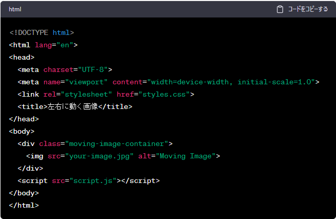Click the closing </html> tag

pyautogui.click(x=24, y=205)
